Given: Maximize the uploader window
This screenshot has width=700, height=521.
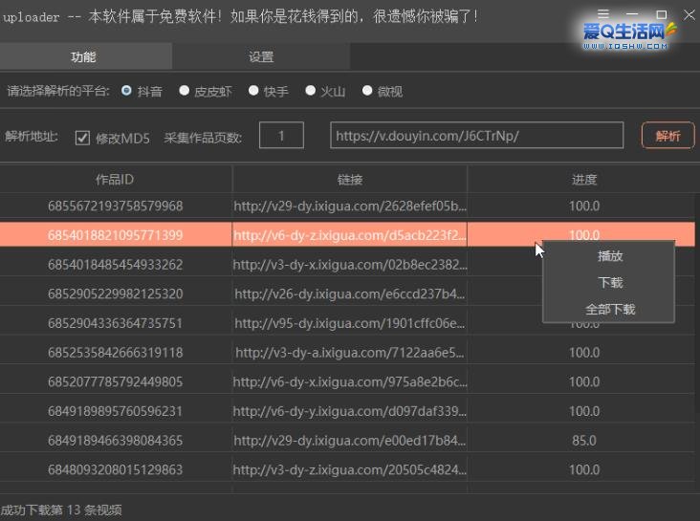Looking at the screenshot, I should pyautogui.click(x=661, y=14).
